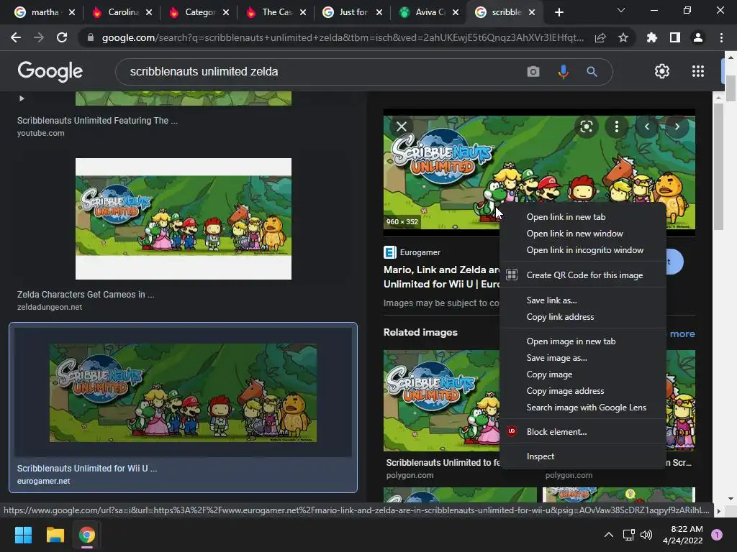Start voice search microphone
The width and height of the screenshot is (737, 552).
click(563, 72)
